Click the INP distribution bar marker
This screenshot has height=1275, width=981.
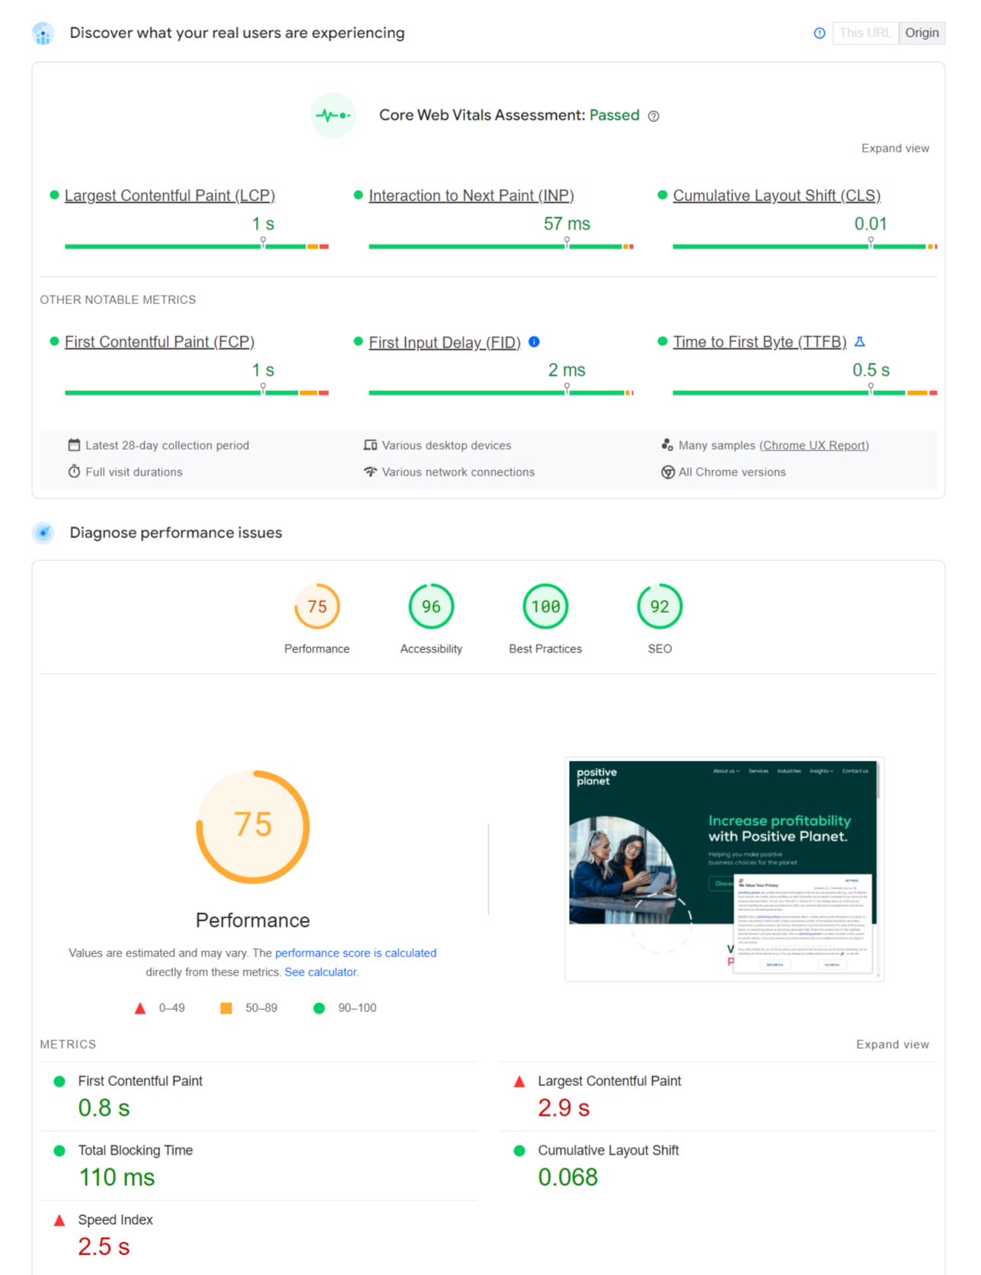click(567, 242)
